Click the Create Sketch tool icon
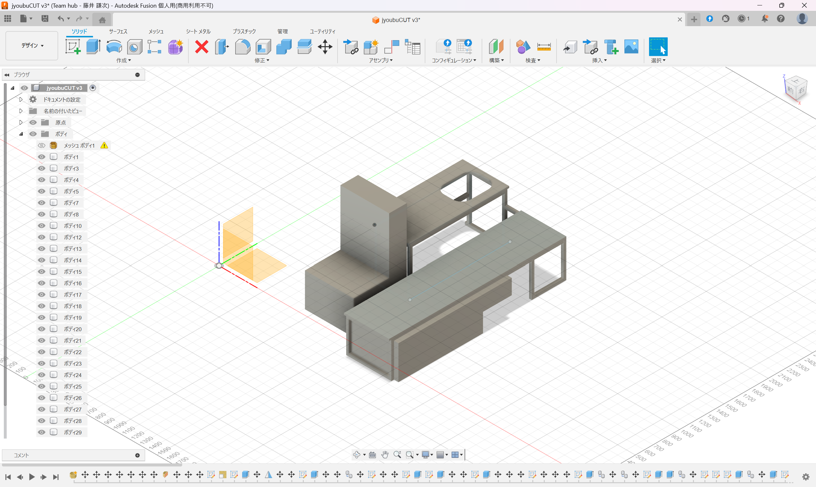This screenshot has height=487, width=816. [x=73, y=47]
